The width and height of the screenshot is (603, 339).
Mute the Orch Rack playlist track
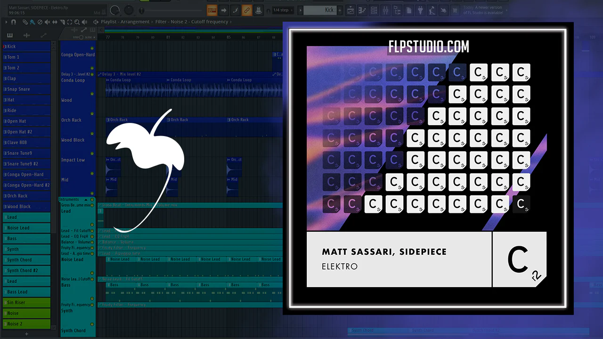coord(92,134)
